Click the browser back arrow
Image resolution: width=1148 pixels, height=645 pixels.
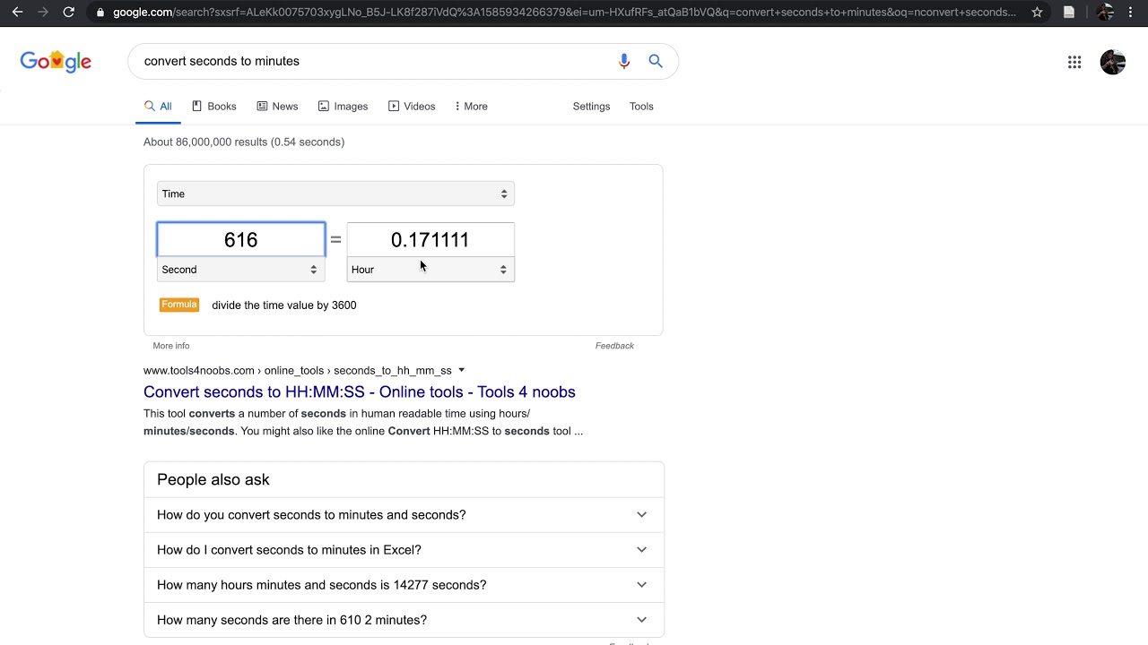17,13
